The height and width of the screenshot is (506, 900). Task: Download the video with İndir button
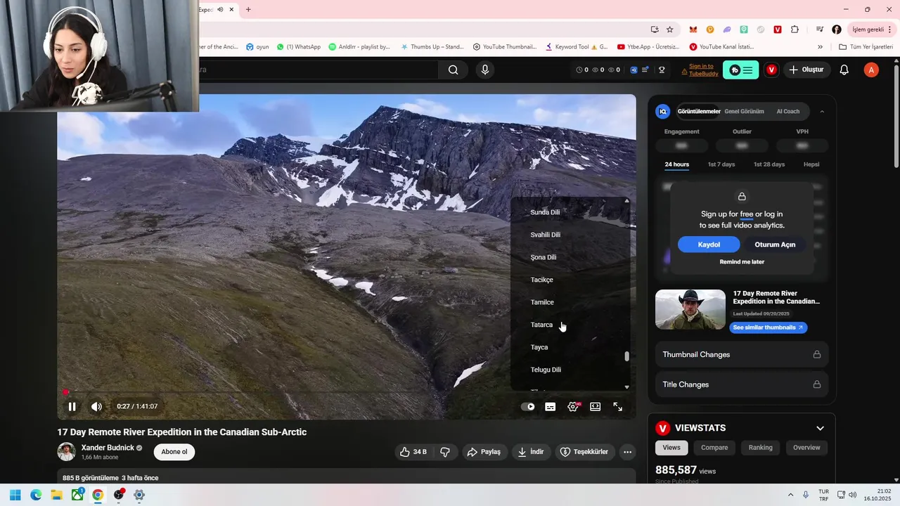(x=531, y=452)
